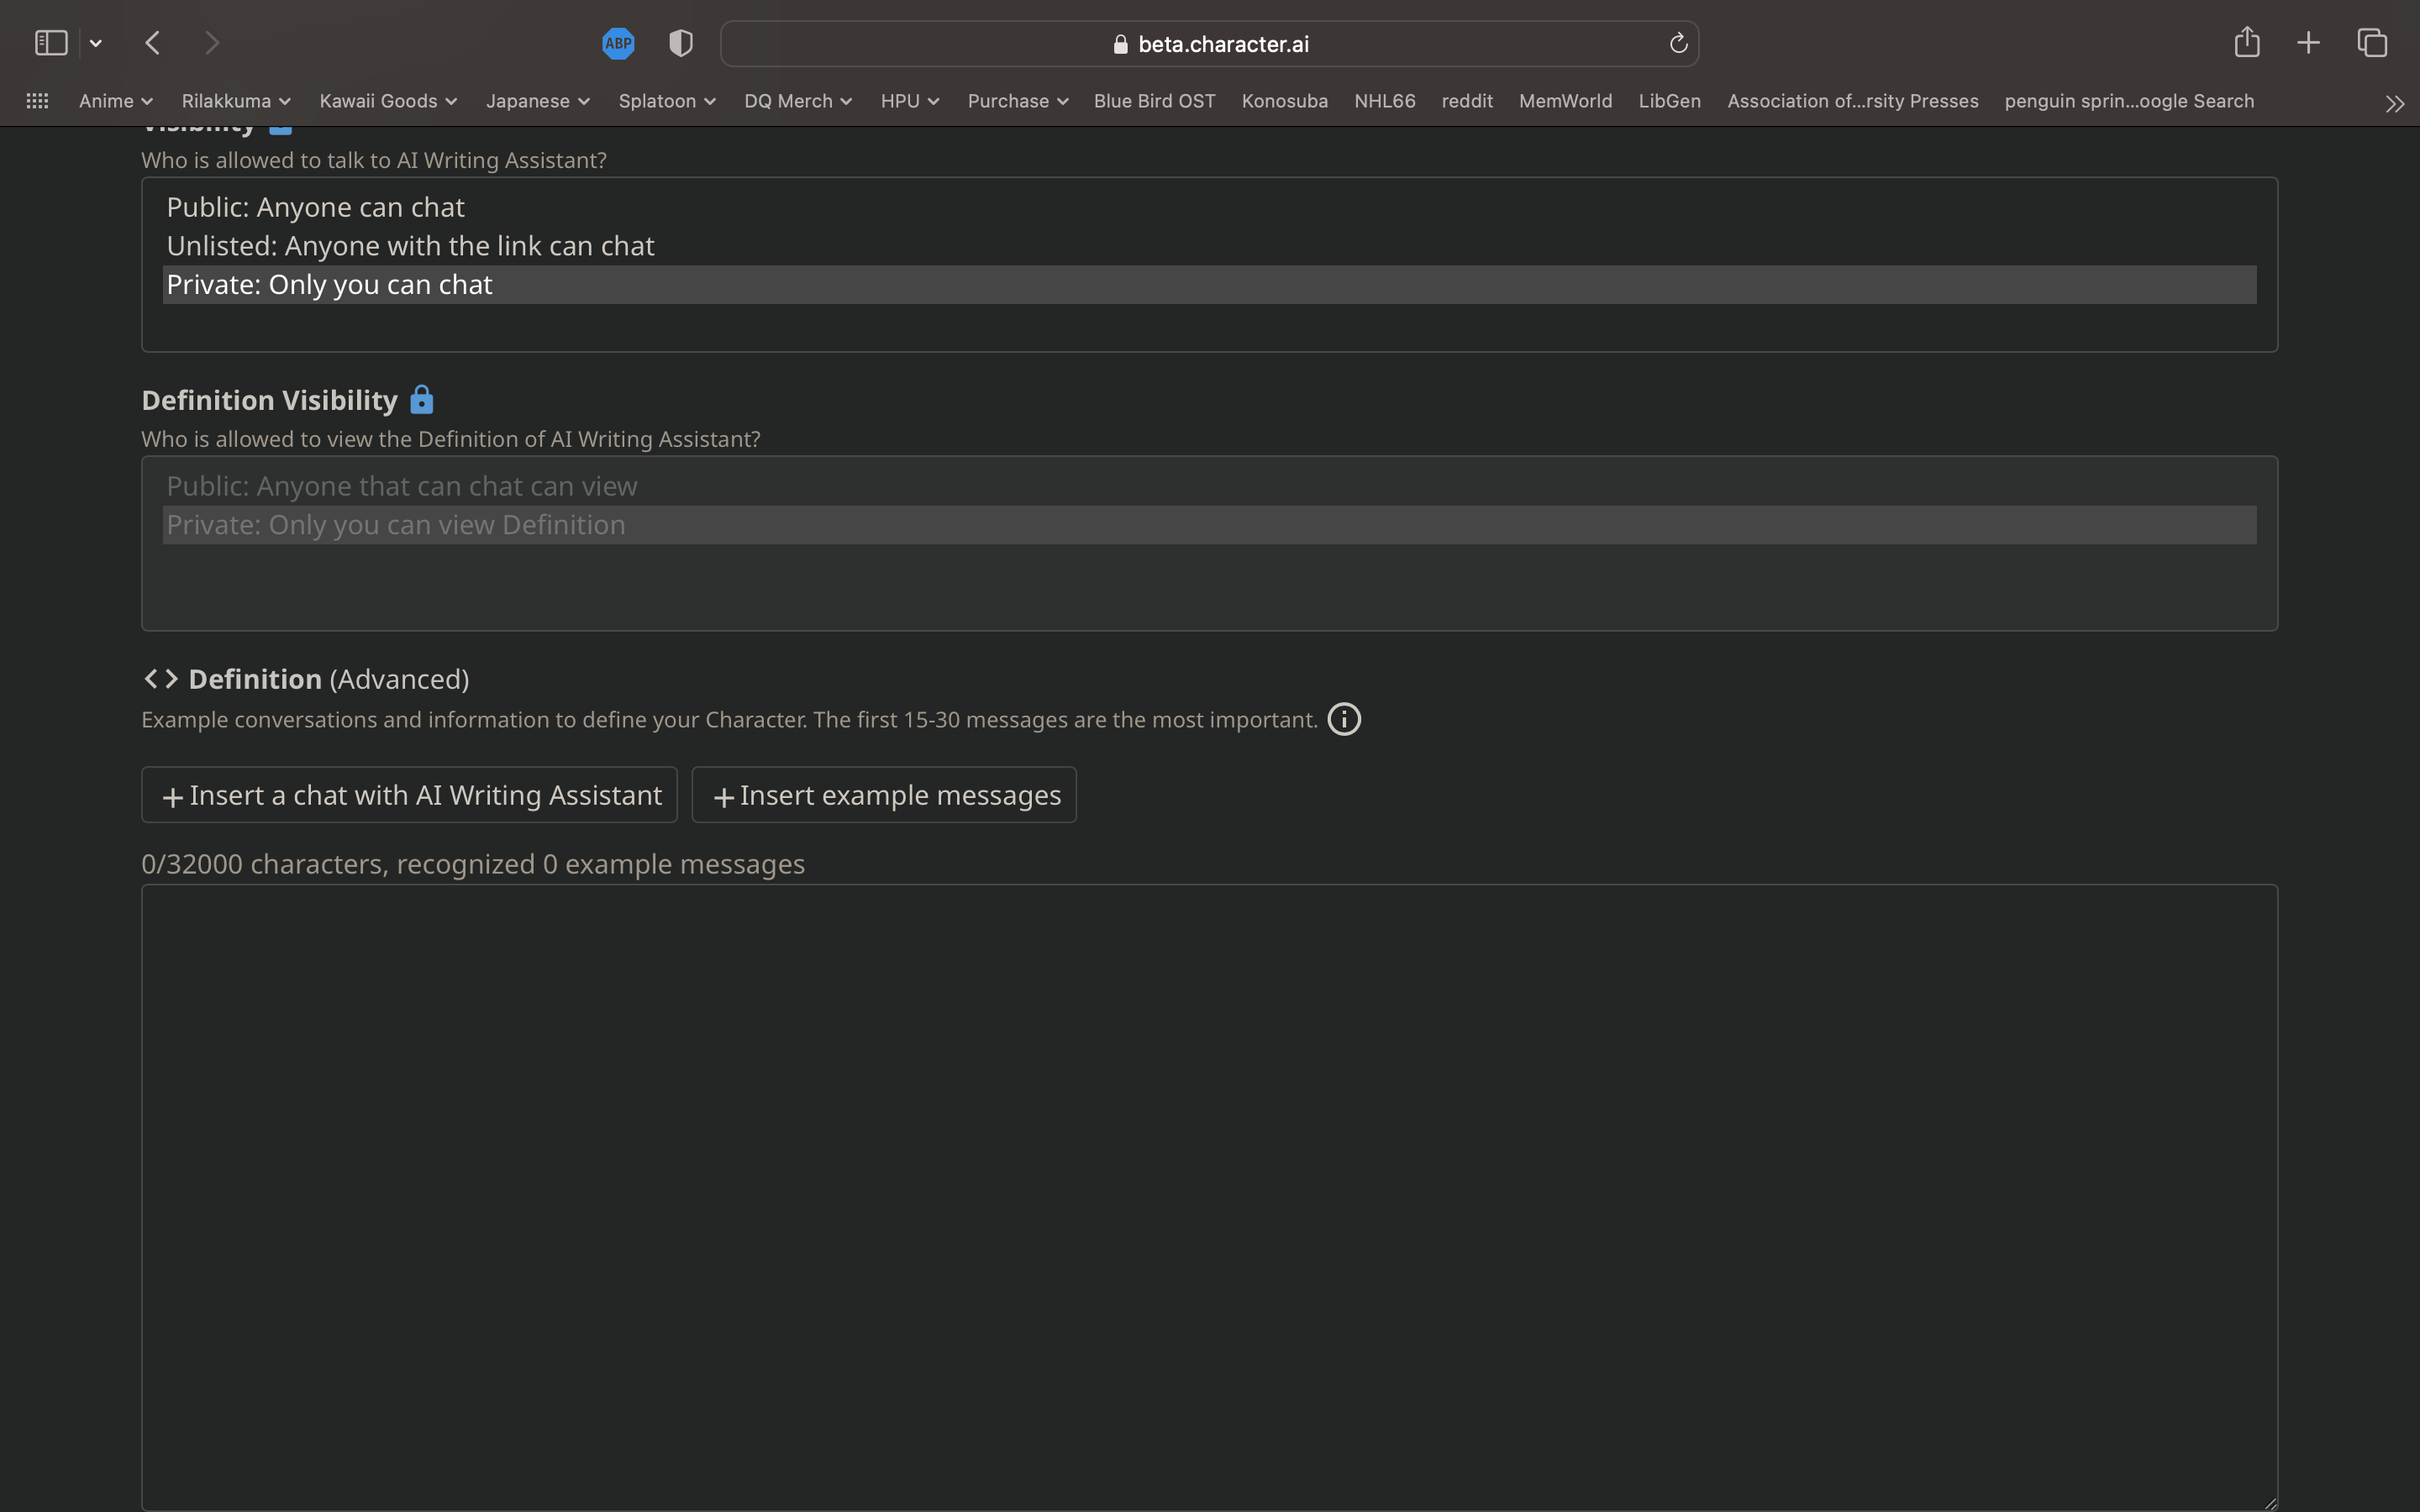2420x1512 pixels.
Task: Show the tab overview
Action: coord(2371,42)
